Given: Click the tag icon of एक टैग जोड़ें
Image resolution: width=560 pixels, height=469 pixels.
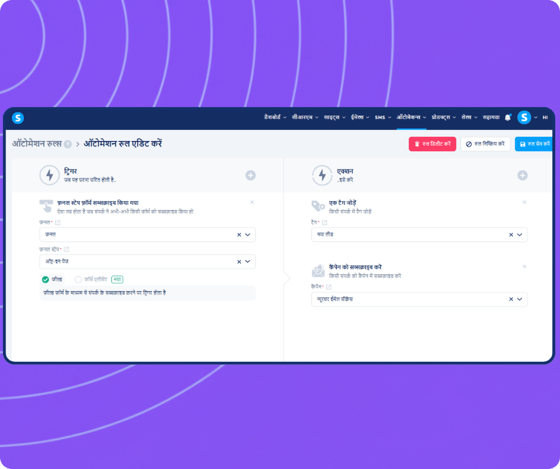Looking at the screenshot, I should point(318,207).
